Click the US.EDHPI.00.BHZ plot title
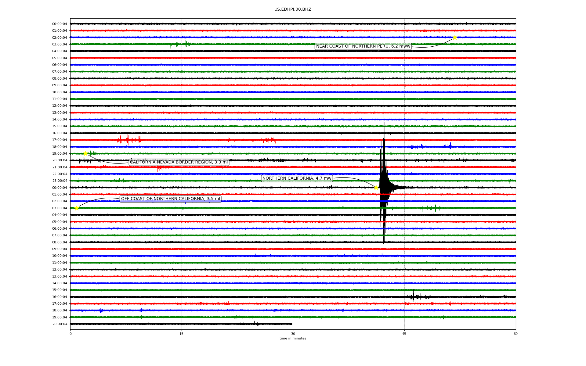Viewport: 586px width, 366px height. (x=292, y=9)
